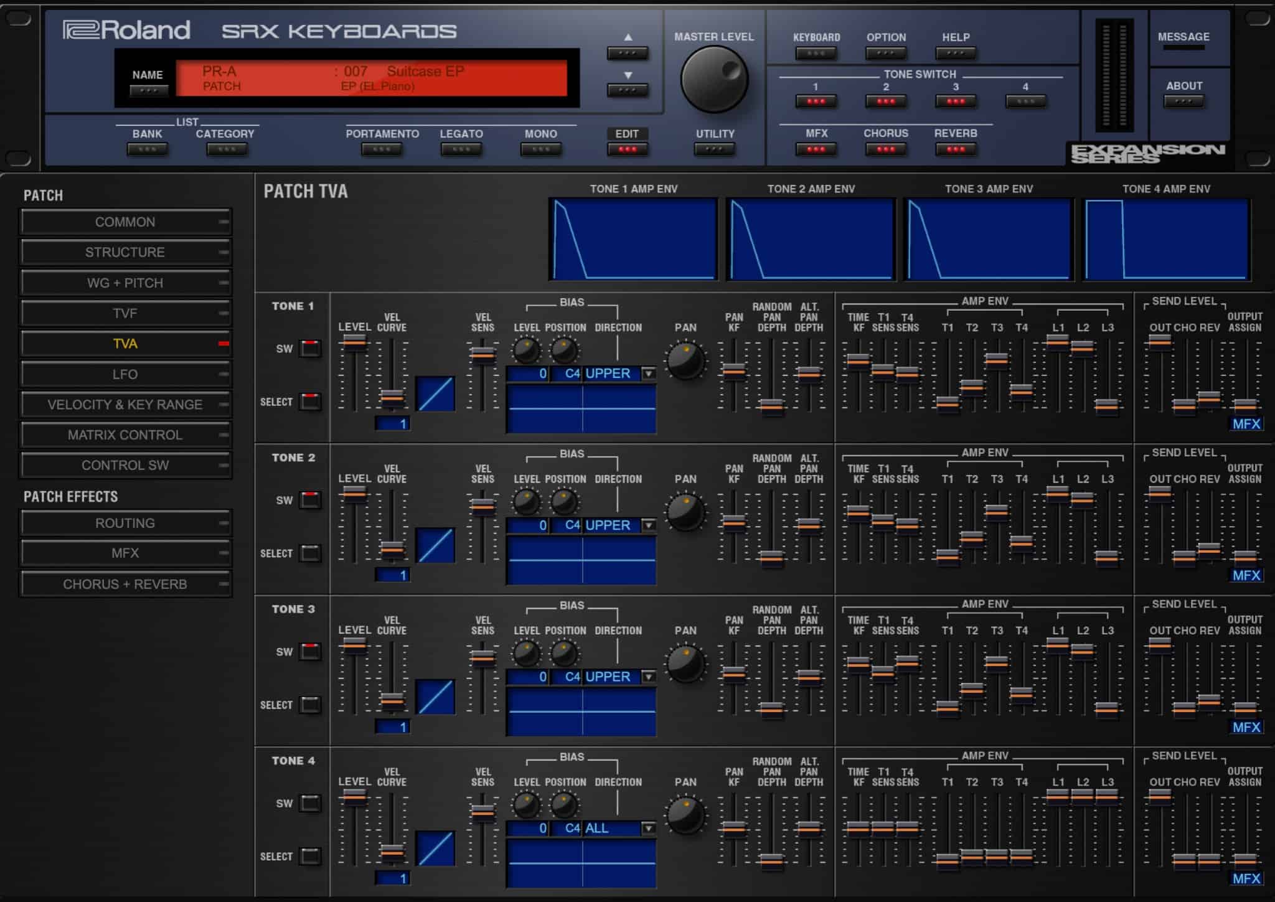Image resolution: width=1275 pixels, height=902 pixels.
Task: Click the Tone 2 Amp Env graph
Action: point(811,239)
